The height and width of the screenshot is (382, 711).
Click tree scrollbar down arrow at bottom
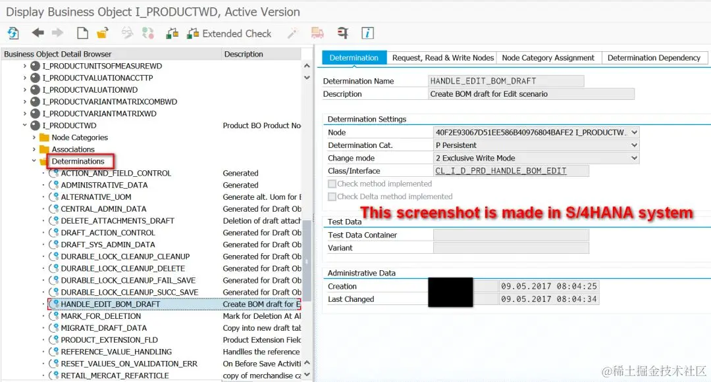click(x=307, y=374)
